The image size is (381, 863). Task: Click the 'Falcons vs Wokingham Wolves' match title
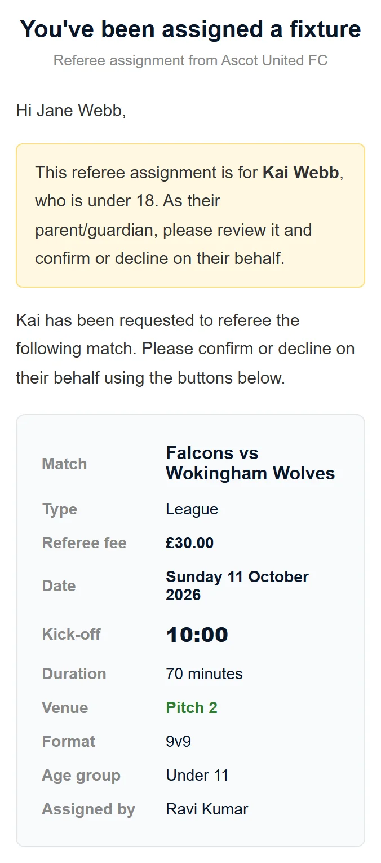pos(250,463)
